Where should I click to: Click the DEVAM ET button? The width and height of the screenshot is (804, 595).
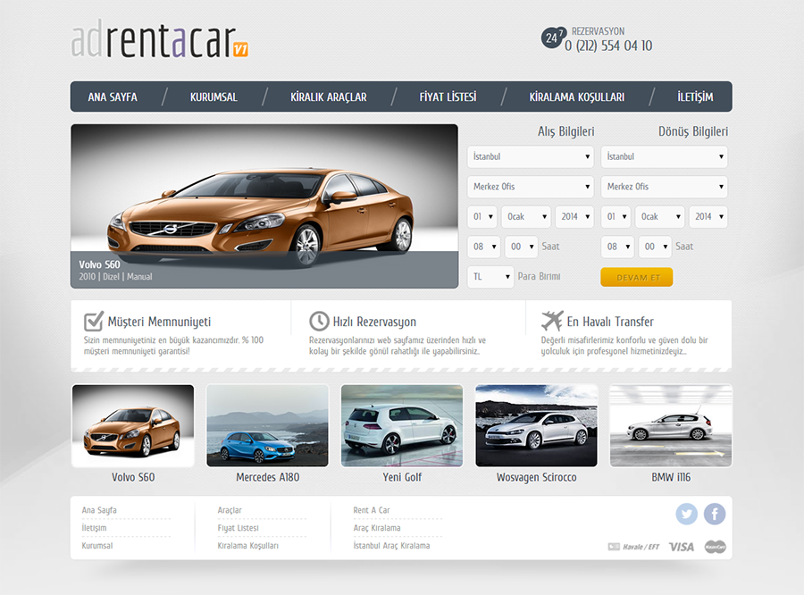point(637,277)
